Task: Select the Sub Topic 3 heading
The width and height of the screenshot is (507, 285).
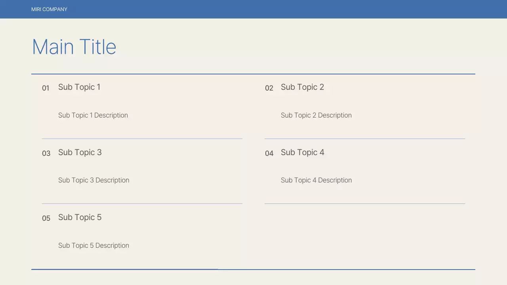Action: pyautogui.click(x=80, y=152)
